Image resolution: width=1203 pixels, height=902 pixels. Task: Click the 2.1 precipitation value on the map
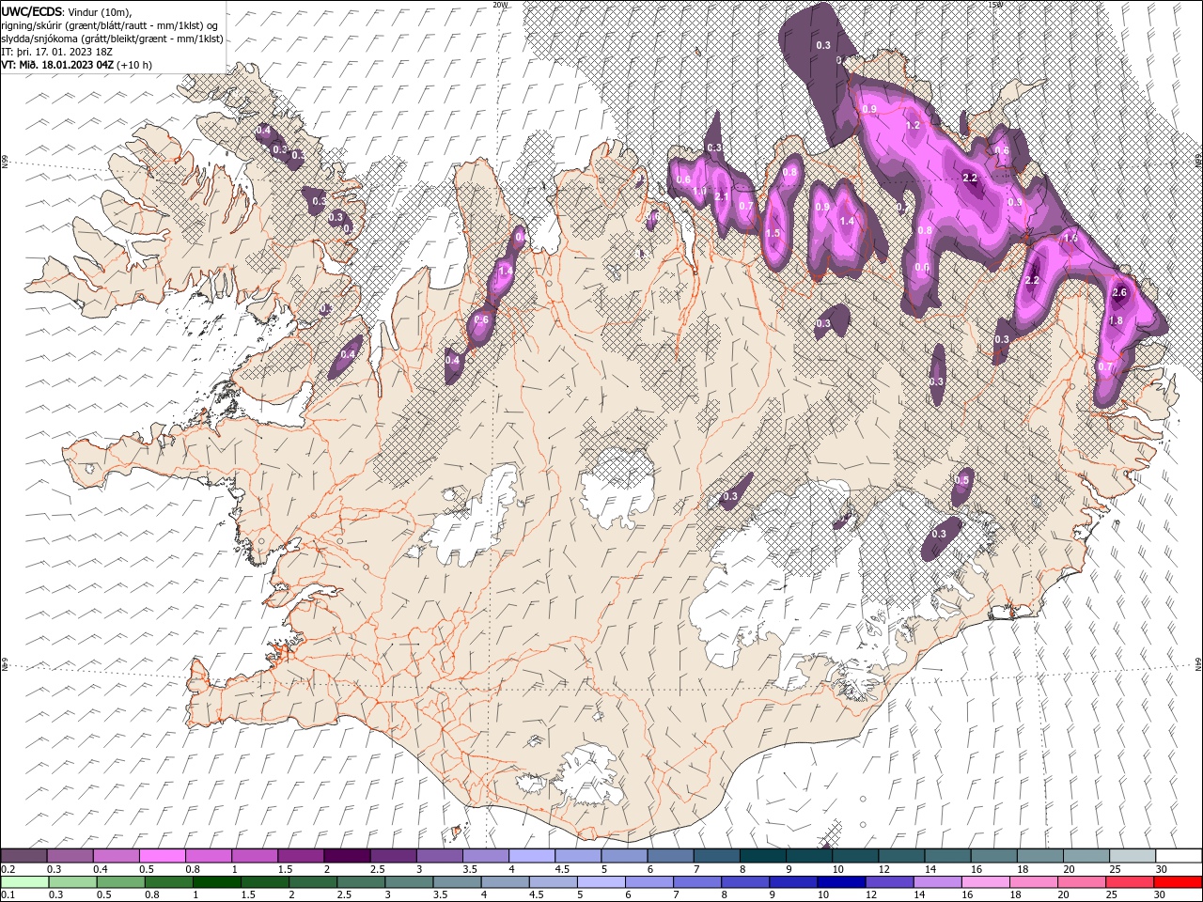coord(721,196)
